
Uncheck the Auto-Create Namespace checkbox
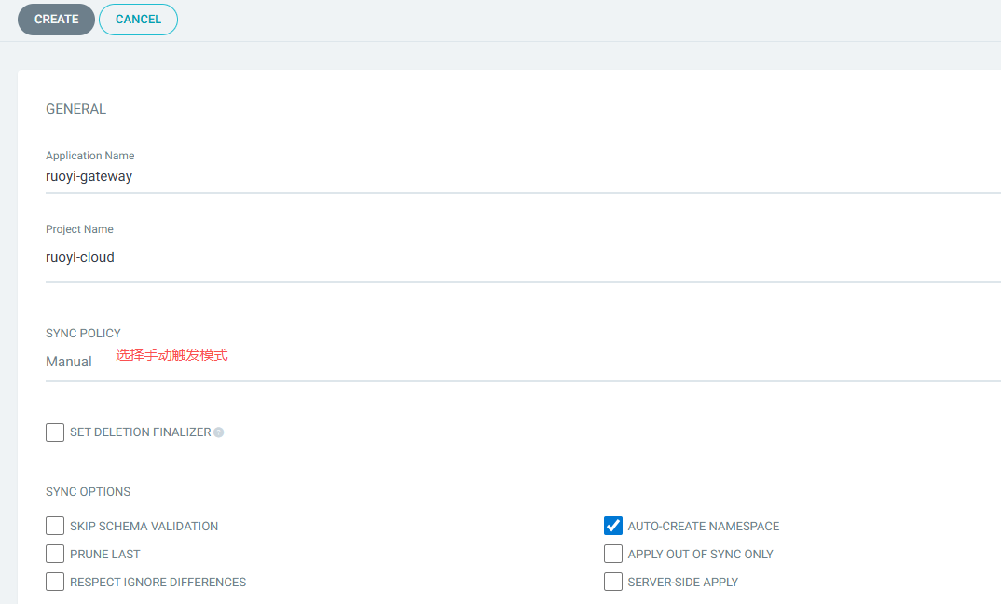point(613,526)
